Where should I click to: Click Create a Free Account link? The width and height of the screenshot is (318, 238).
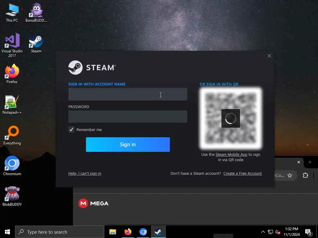243,174
